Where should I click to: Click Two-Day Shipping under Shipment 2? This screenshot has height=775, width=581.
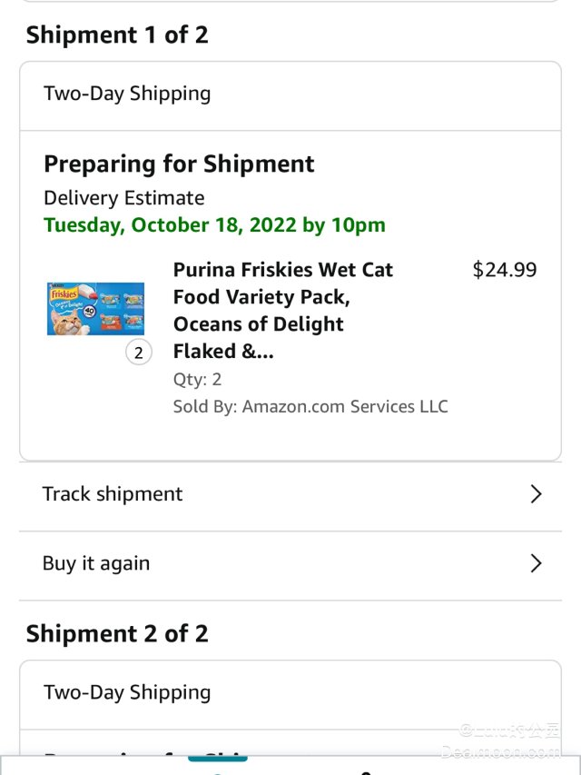pyautogui.click(x=127, y=692)
